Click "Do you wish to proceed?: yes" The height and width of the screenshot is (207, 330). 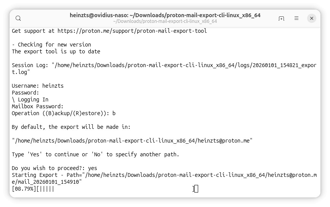tap(54, 168)
